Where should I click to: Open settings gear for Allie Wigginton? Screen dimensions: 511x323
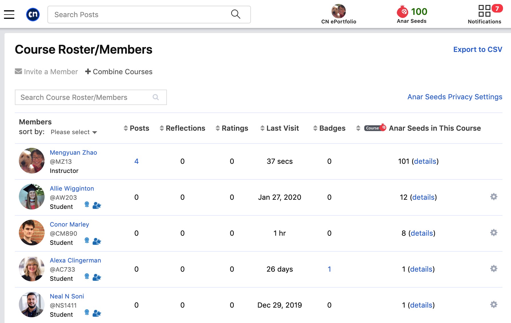494,197
